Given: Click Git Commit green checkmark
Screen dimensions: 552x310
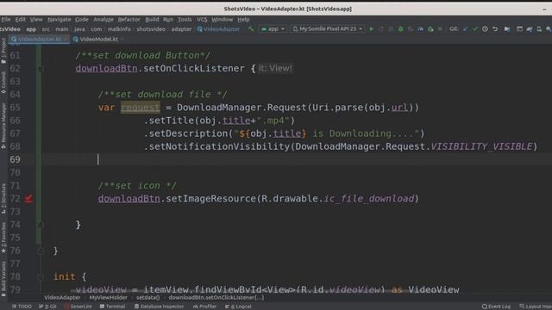Looking at the screenshot, I should click(475, 29).
